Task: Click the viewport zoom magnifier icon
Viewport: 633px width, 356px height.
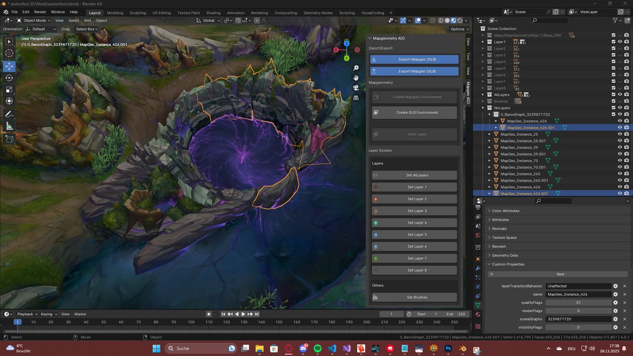Action: (356, 68)
